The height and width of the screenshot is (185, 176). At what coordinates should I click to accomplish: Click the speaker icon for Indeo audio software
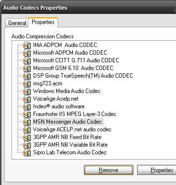pyautogui.click(x=27, y=106)
